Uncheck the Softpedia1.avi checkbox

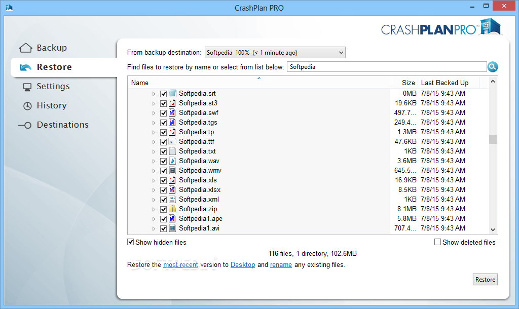coord(163,228)
